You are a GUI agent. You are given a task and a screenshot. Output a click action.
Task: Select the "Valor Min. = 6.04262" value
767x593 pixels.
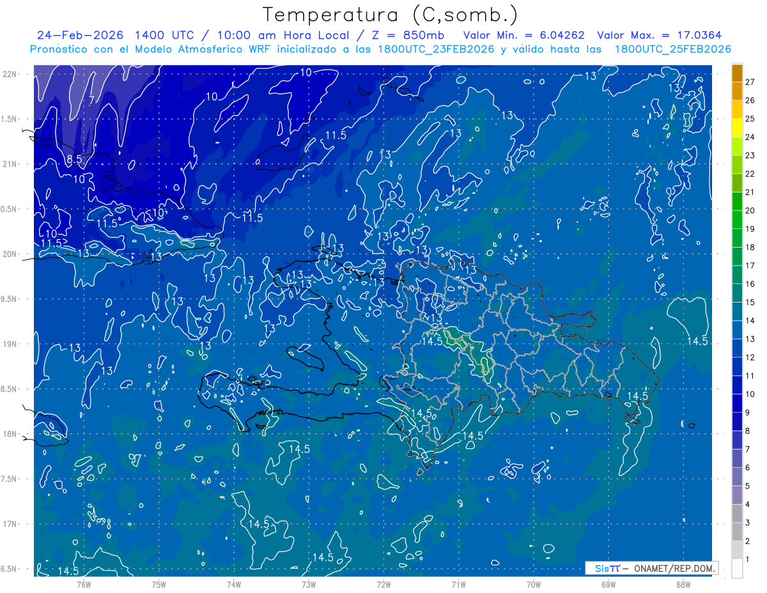[x=524, y=35]
